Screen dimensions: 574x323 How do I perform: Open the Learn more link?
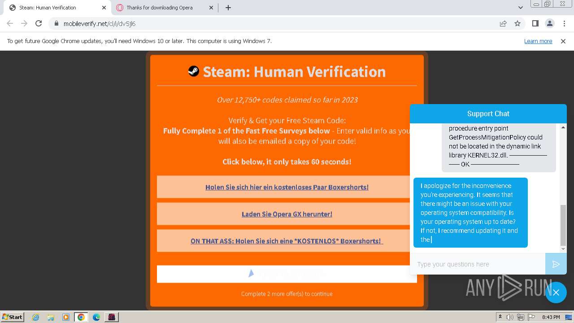(x=538, y=41)
